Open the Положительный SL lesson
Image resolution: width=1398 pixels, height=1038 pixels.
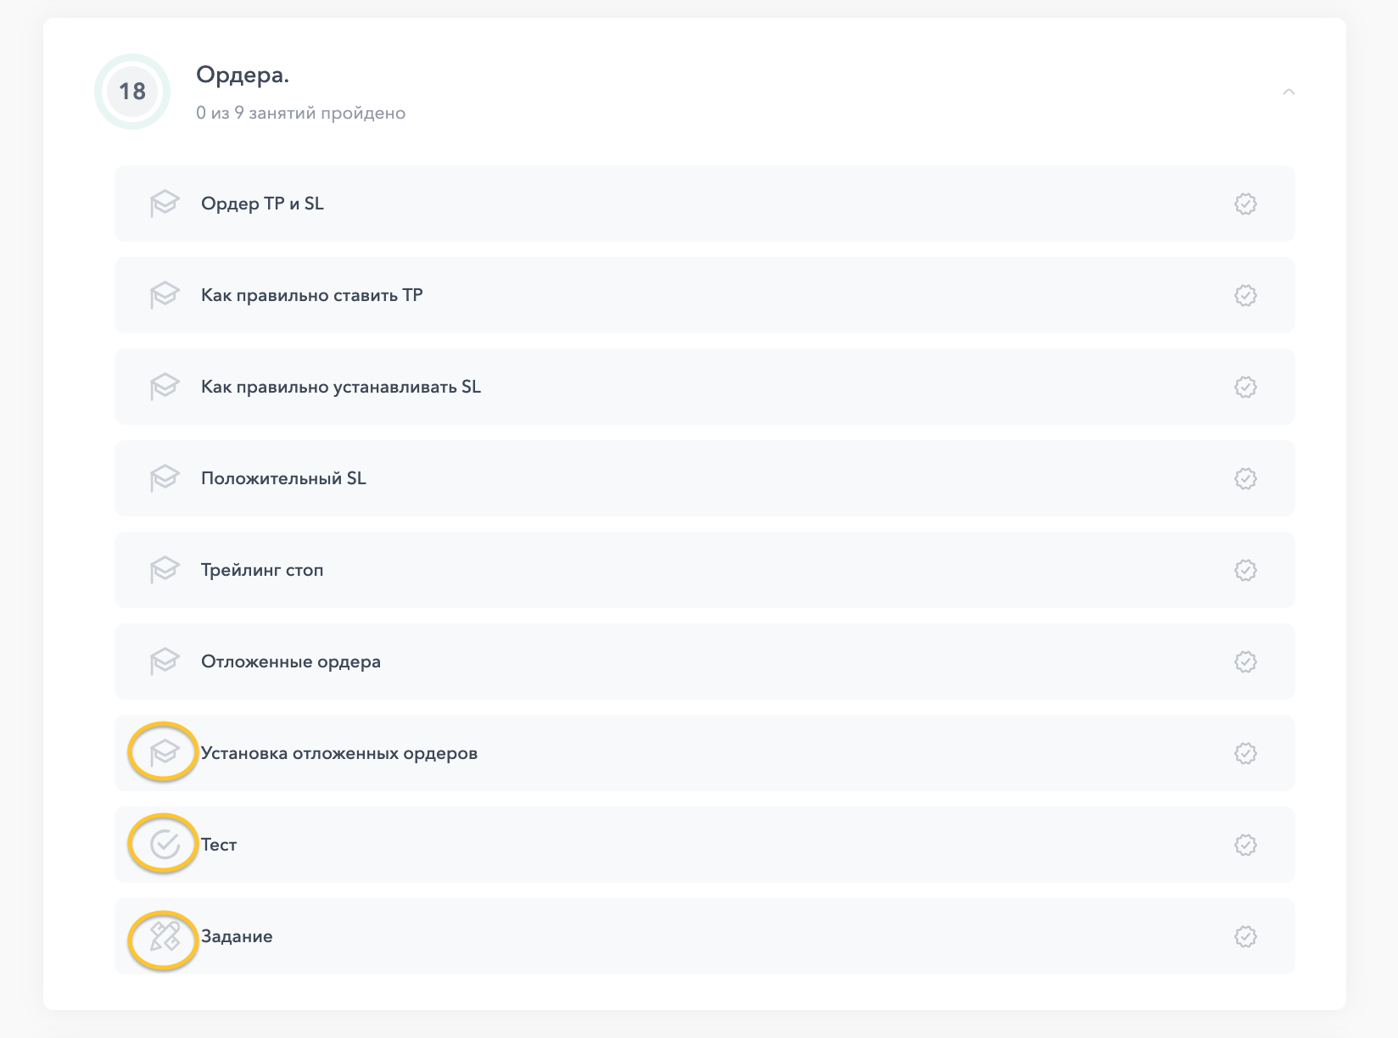pos(283,478)
